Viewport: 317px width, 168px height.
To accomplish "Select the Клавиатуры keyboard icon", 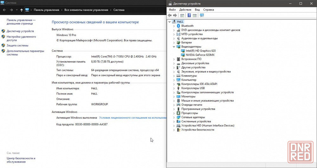I will point(178,76).
